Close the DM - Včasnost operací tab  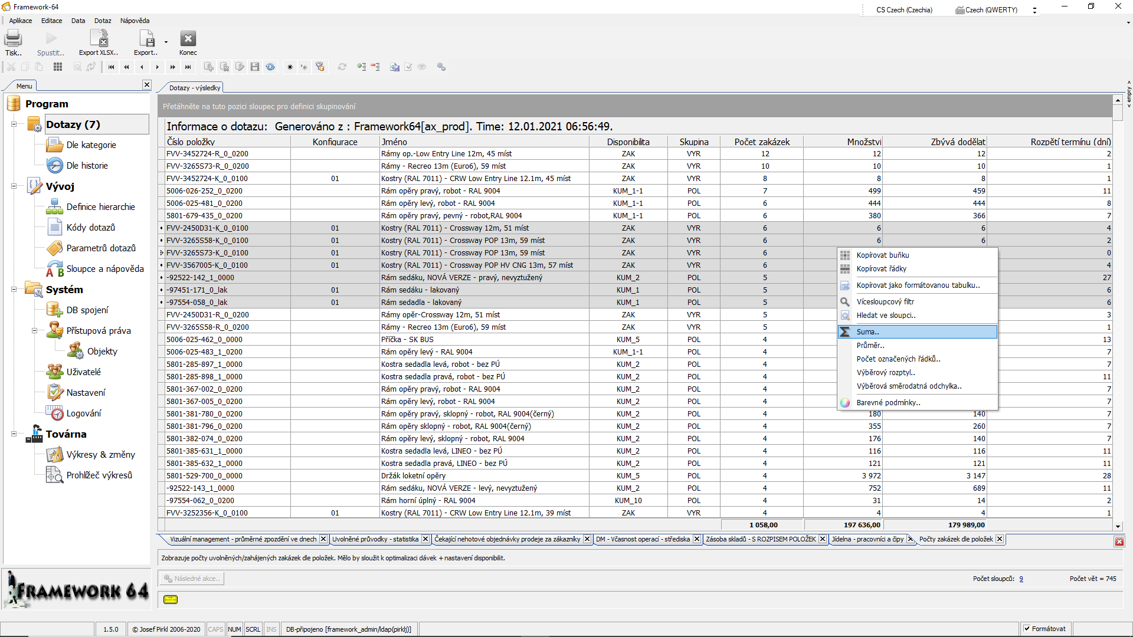[697, 539]
